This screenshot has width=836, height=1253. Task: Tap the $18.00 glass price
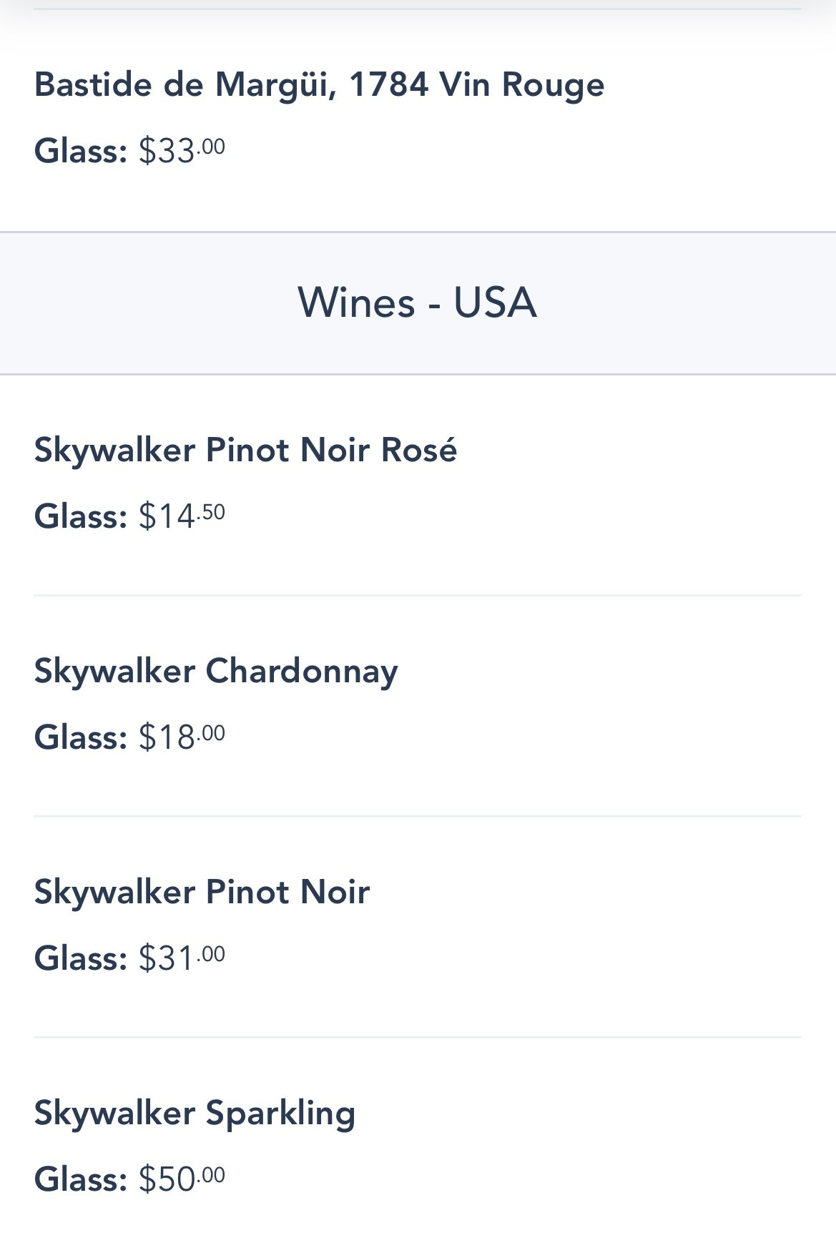[x=182, y=737]
